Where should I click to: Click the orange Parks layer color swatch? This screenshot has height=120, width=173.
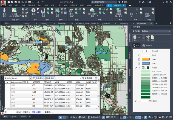145,59
